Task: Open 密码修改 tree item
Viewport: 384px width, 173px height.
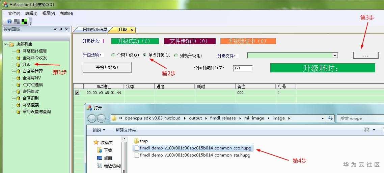Action: pos(31,92)
